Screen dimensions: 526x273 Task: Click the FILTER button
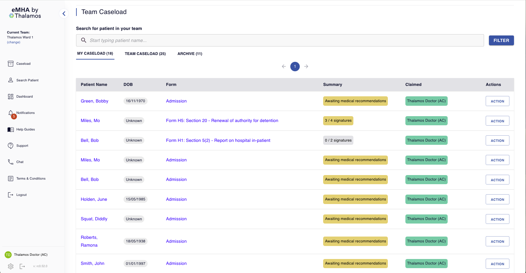coord(501,40)
